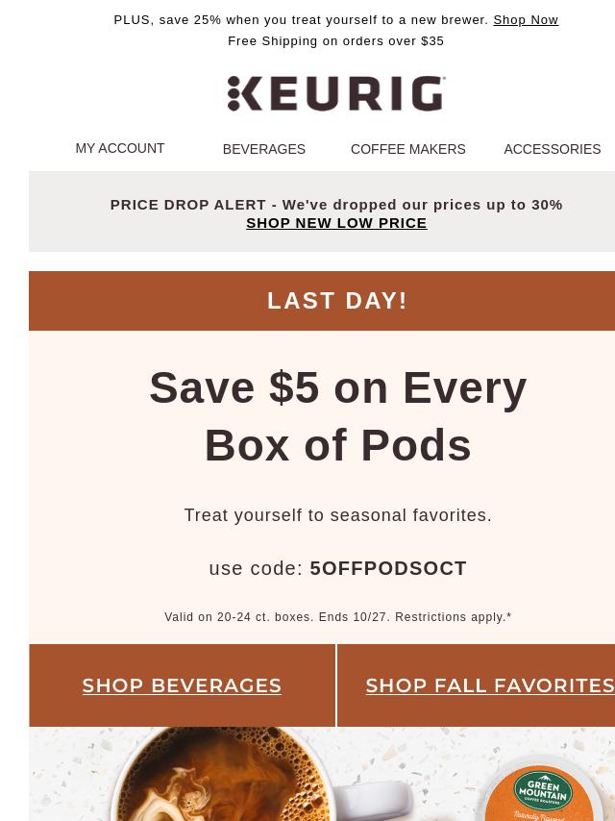This screenshot has height=821, width=615.
Task: Click the Keurig logo
Action: point(336,94)
